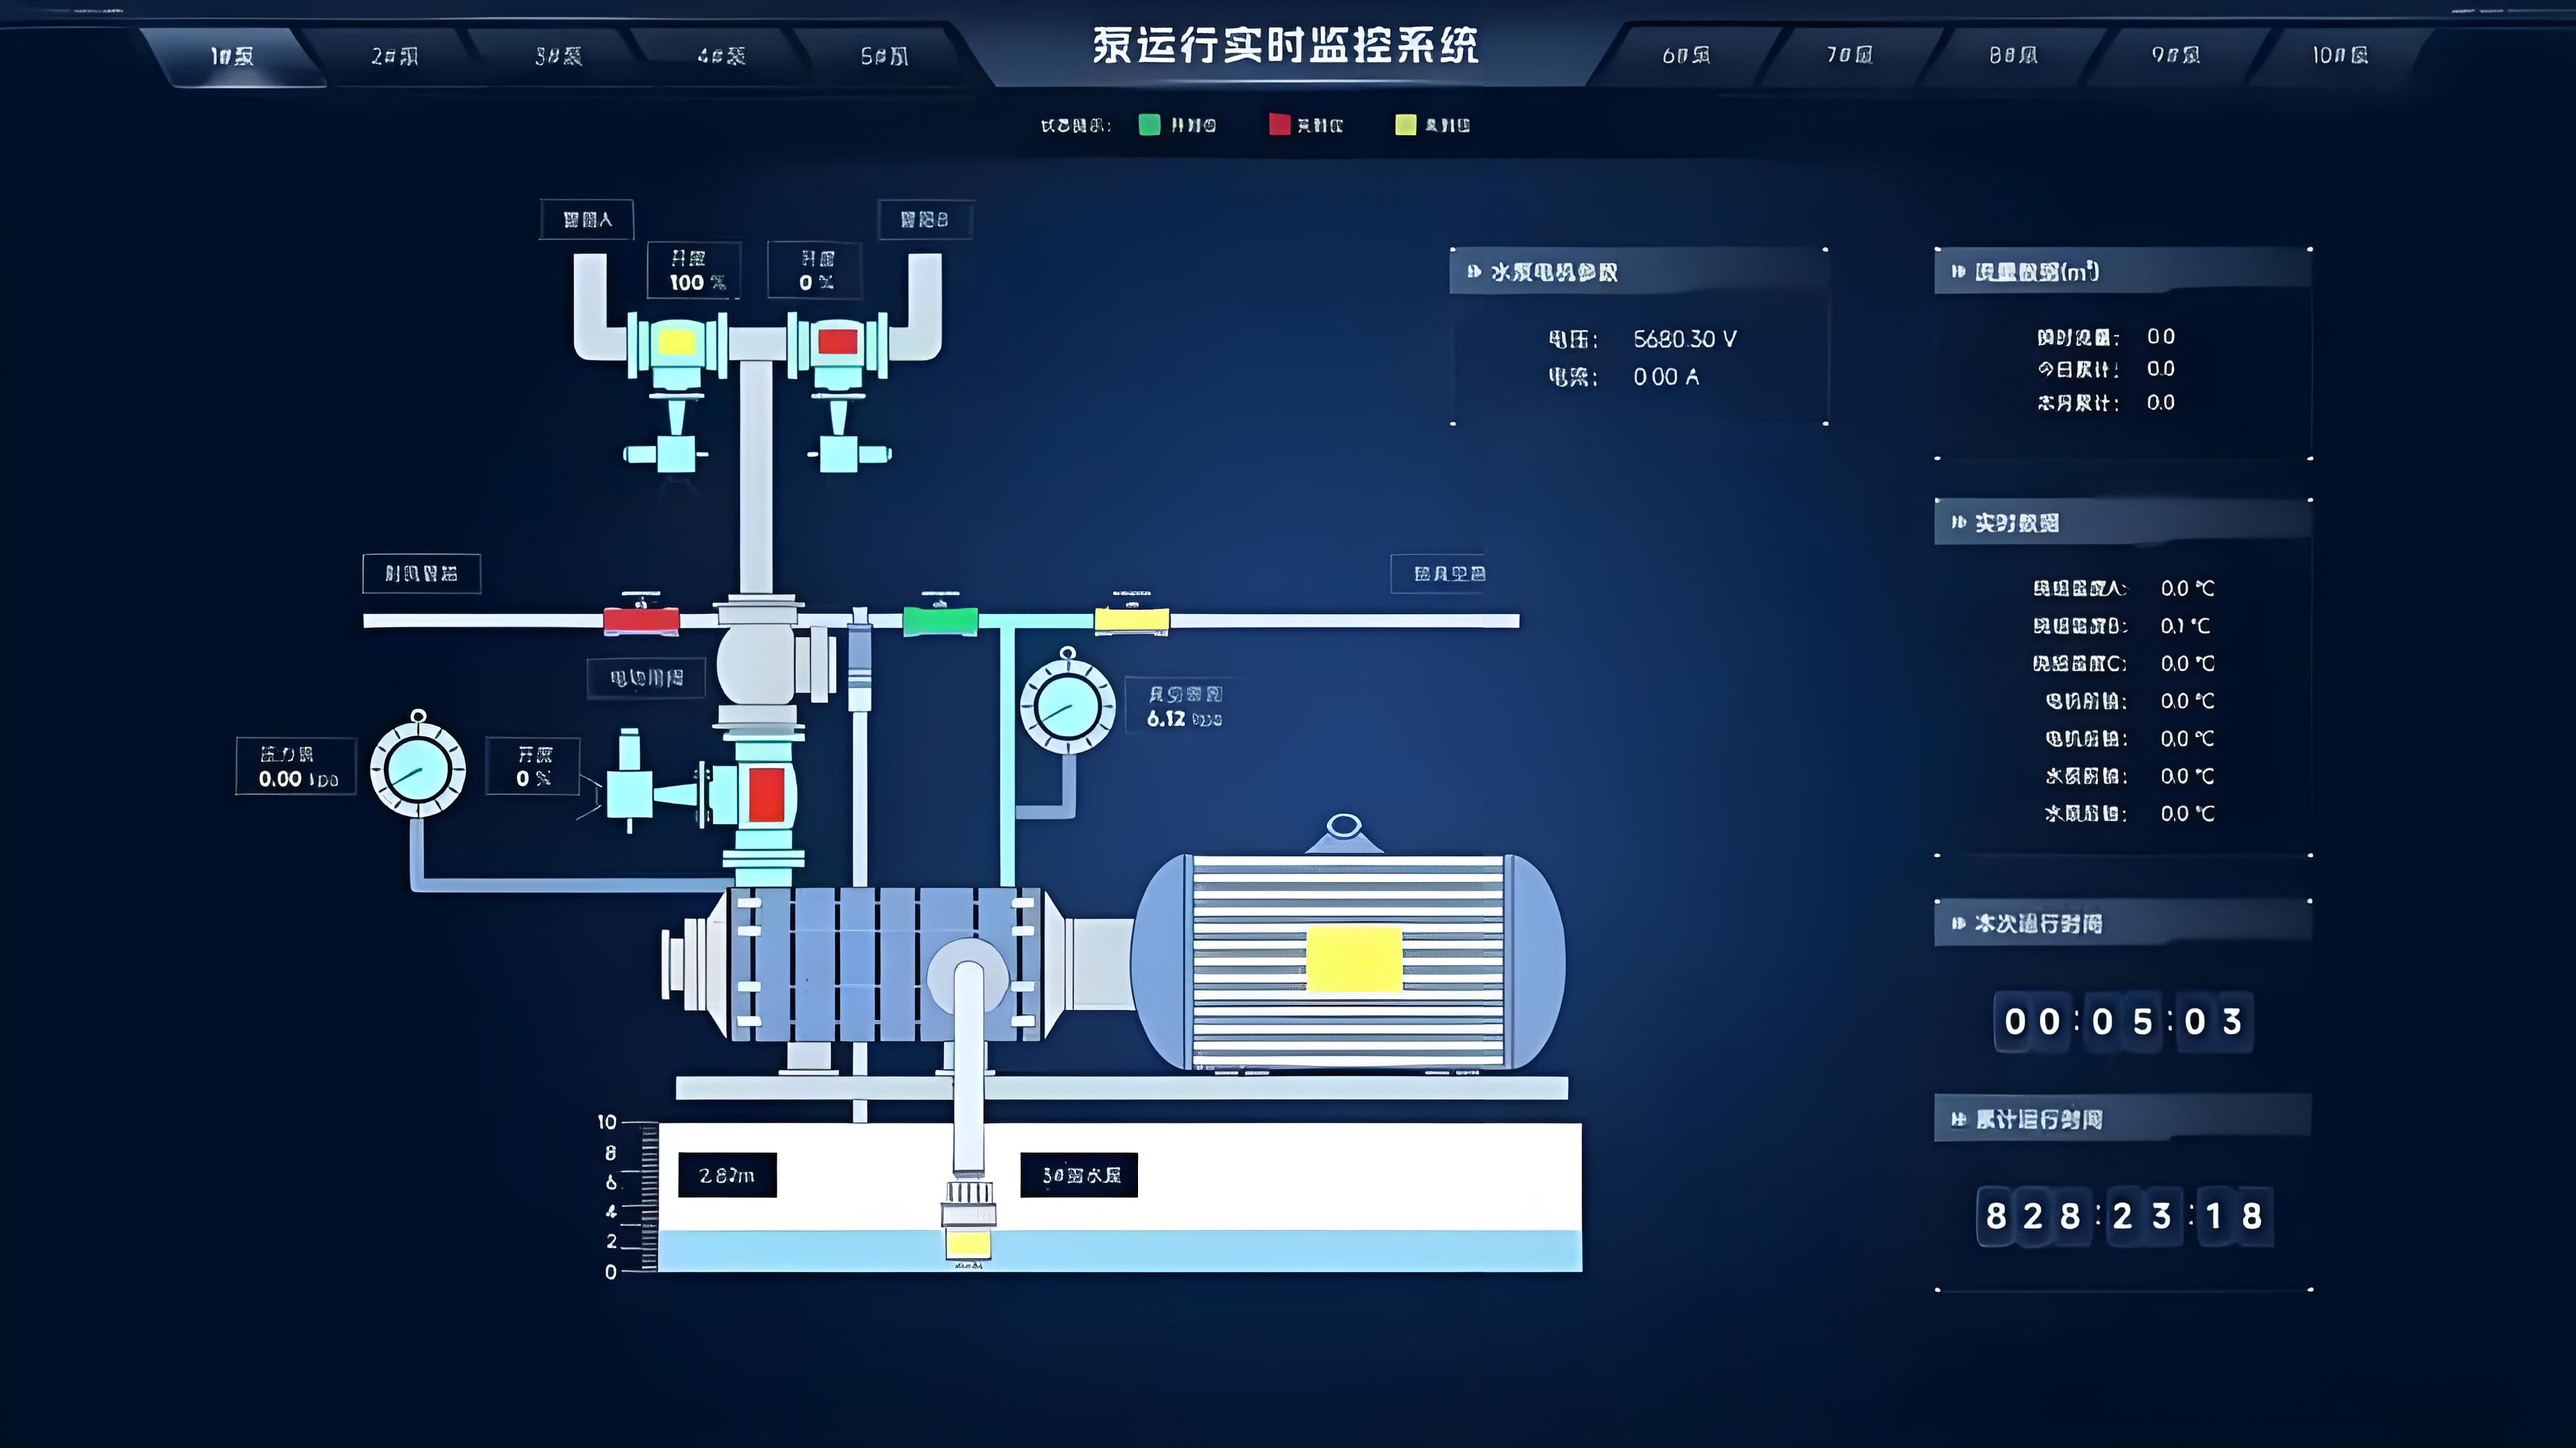This screenshot has width=2576, height=1448.
Task: Click the 00:05:03 run time counter
Action: (2123, 1022)
